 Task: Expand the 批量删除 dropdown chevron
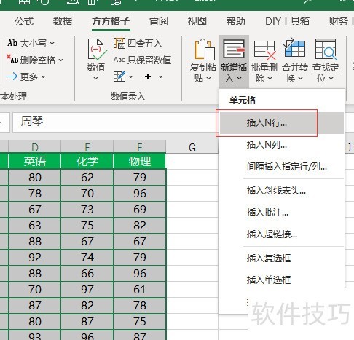[x=270, y=79]
